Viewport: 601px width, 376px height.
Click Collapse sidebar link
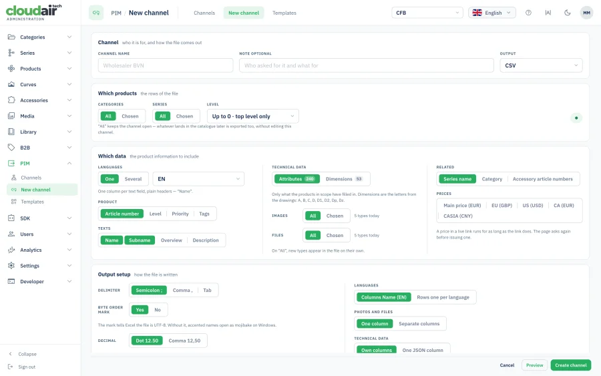click(27, 354)
